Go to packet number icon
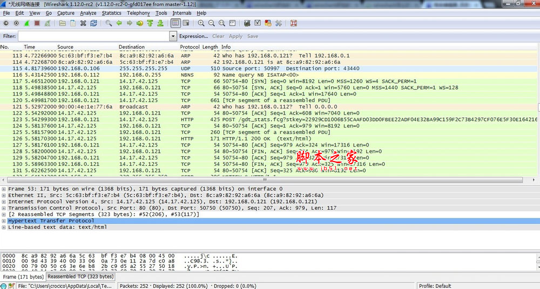Viewport: 540px width, 289px height. 139,23
